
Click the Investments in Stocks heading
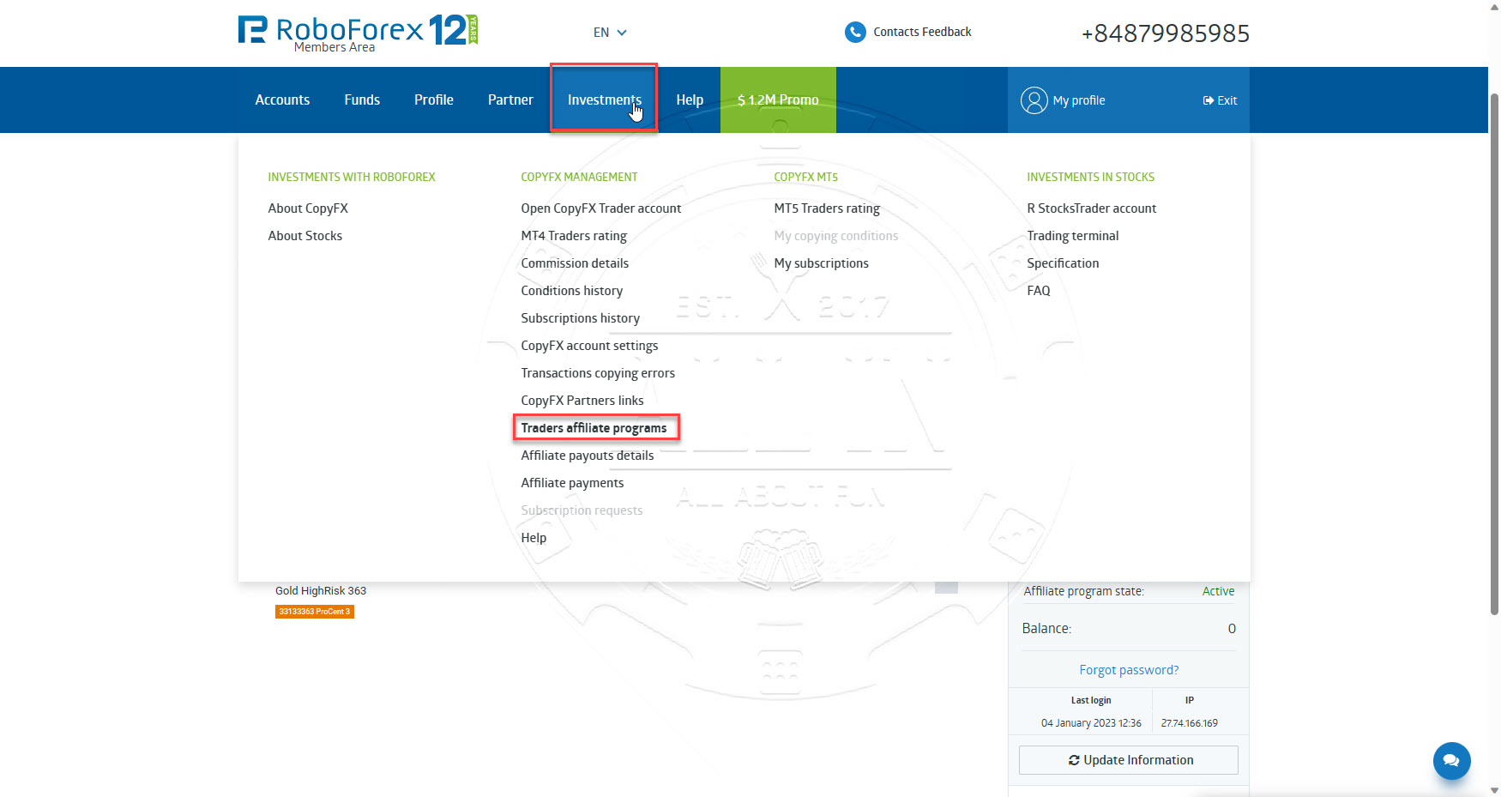coord(1090,177)
